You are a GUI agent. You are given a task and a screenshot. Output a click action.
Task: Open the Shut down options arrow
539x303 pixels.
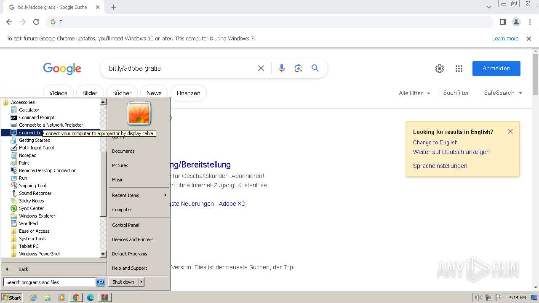[x=141, y=282]
